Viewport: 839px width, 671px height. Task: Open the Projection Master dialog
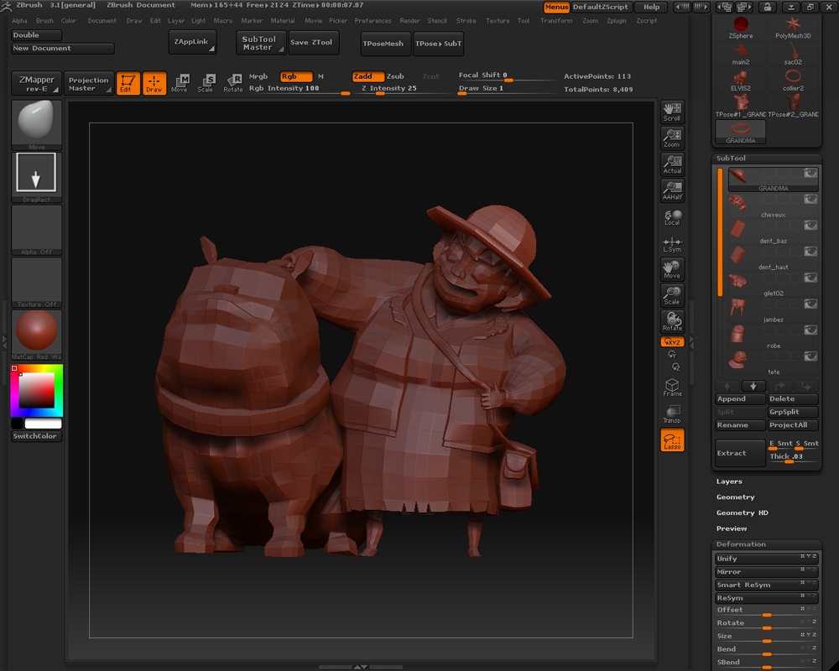88,84
